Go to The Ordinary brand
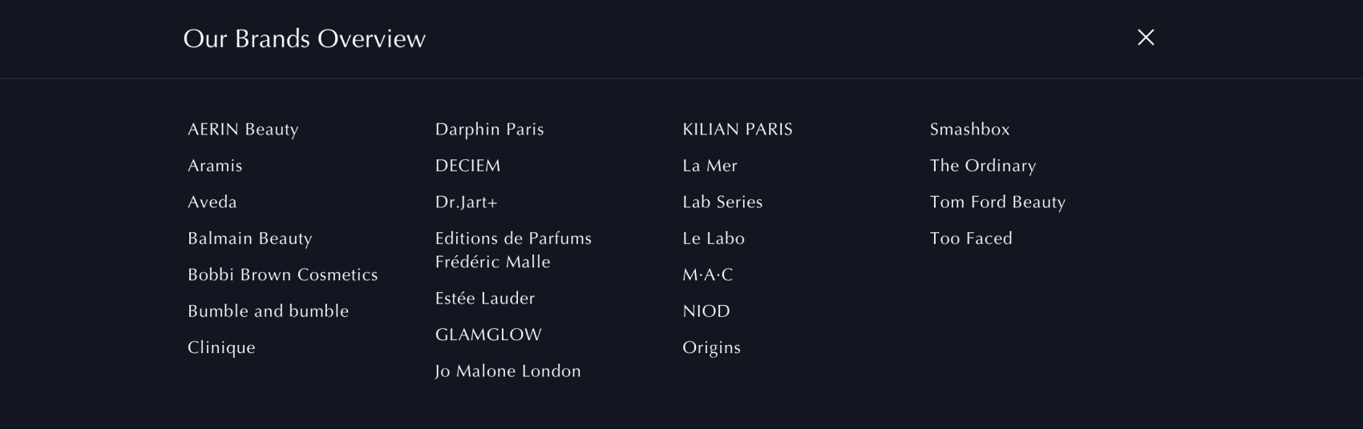 point(982,166)
